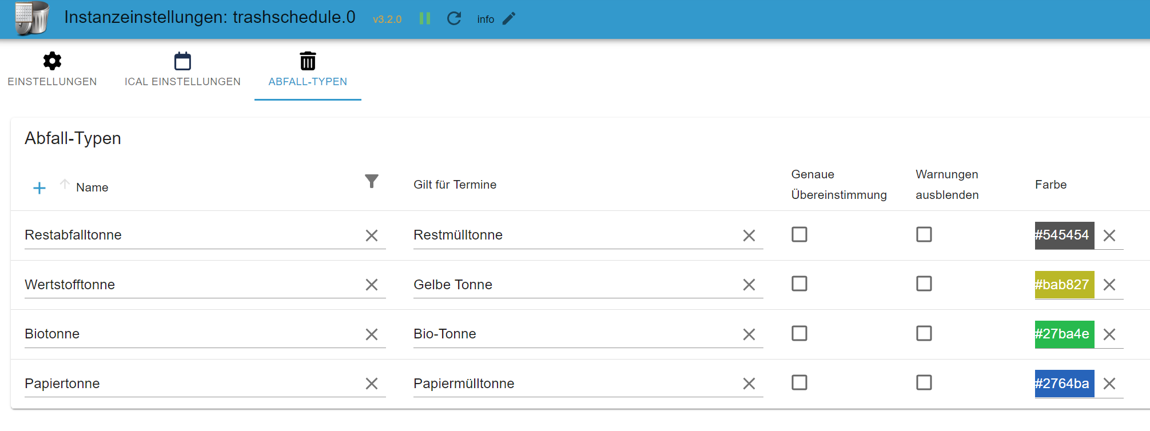Enable exact match for Restabfalltonne
The width and height of the screenshot is (1150, 431).
click(x=799, y=234)
